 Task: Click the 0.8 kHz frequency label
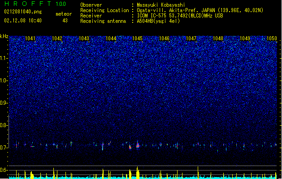[4, 125]
